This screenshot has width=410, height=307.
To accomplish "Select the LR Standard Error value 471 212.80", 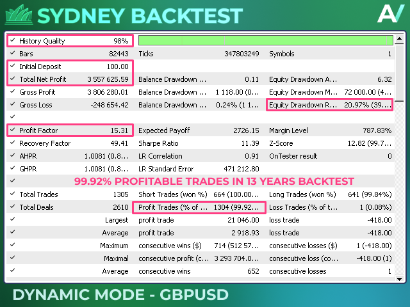I will [242, 169].
